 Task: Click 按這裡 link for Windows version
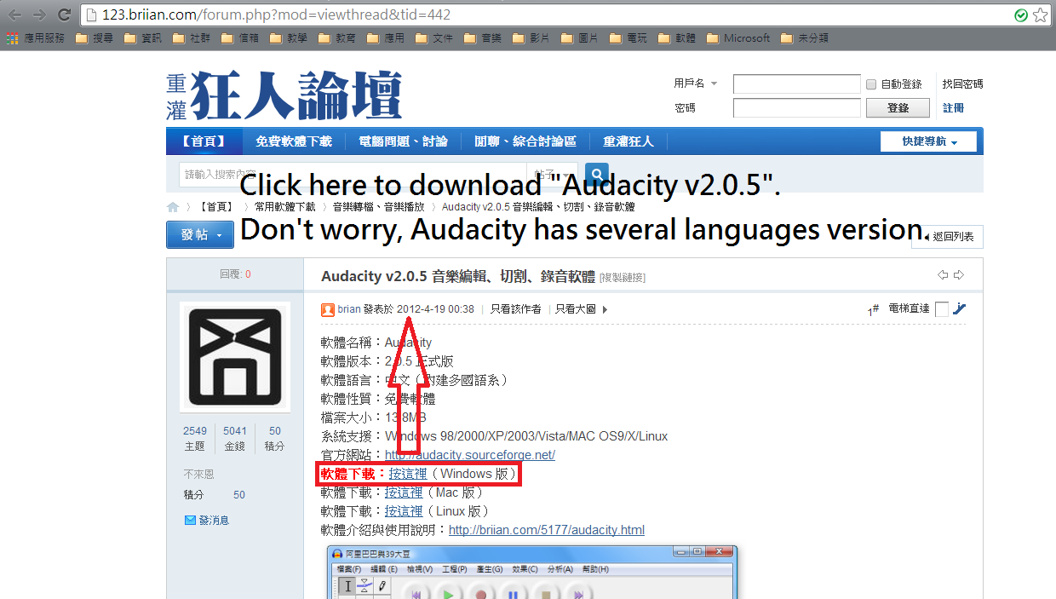tap(408, 473)
